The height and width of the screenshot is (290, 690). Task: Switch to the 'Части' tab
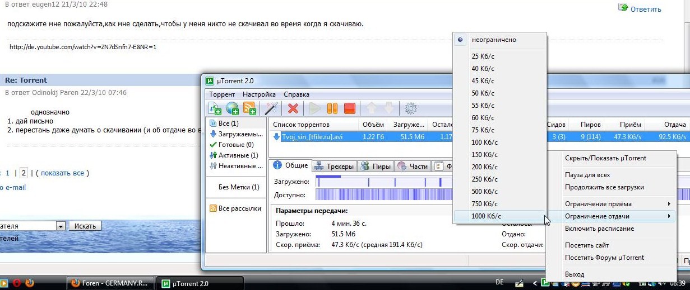click(x=413, y=166)
